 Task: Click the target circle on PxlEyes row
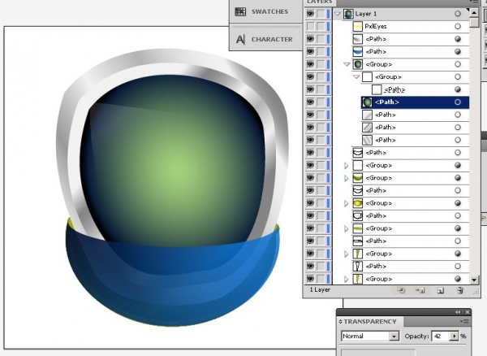(x=458, y=27)
